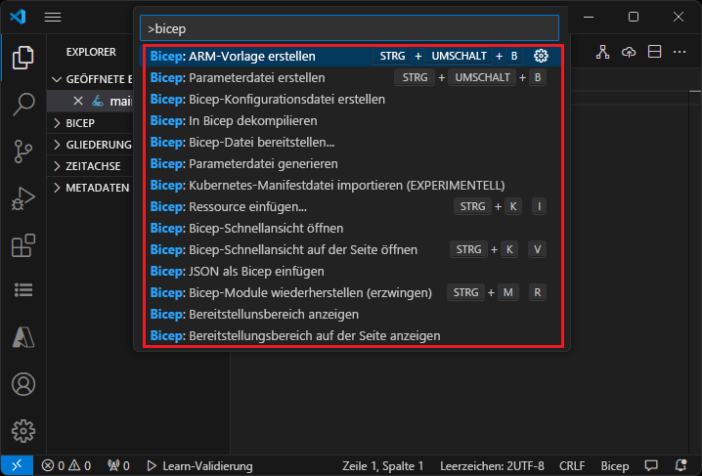702x476 pixels.
Task: Close the main file in open editors
Action: tap(78, 101)
